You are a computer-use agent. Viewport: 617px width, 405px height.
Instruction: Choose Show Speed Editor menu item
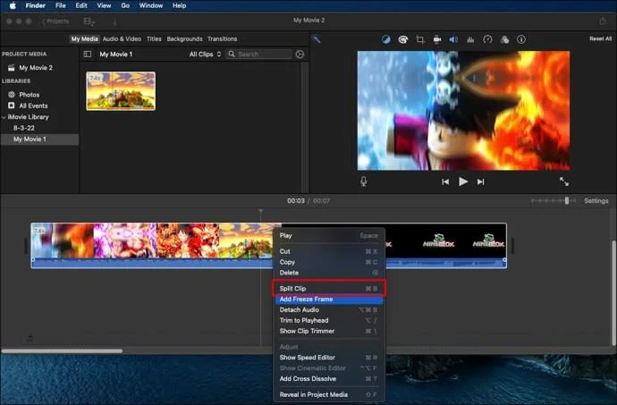coord(329,358)
